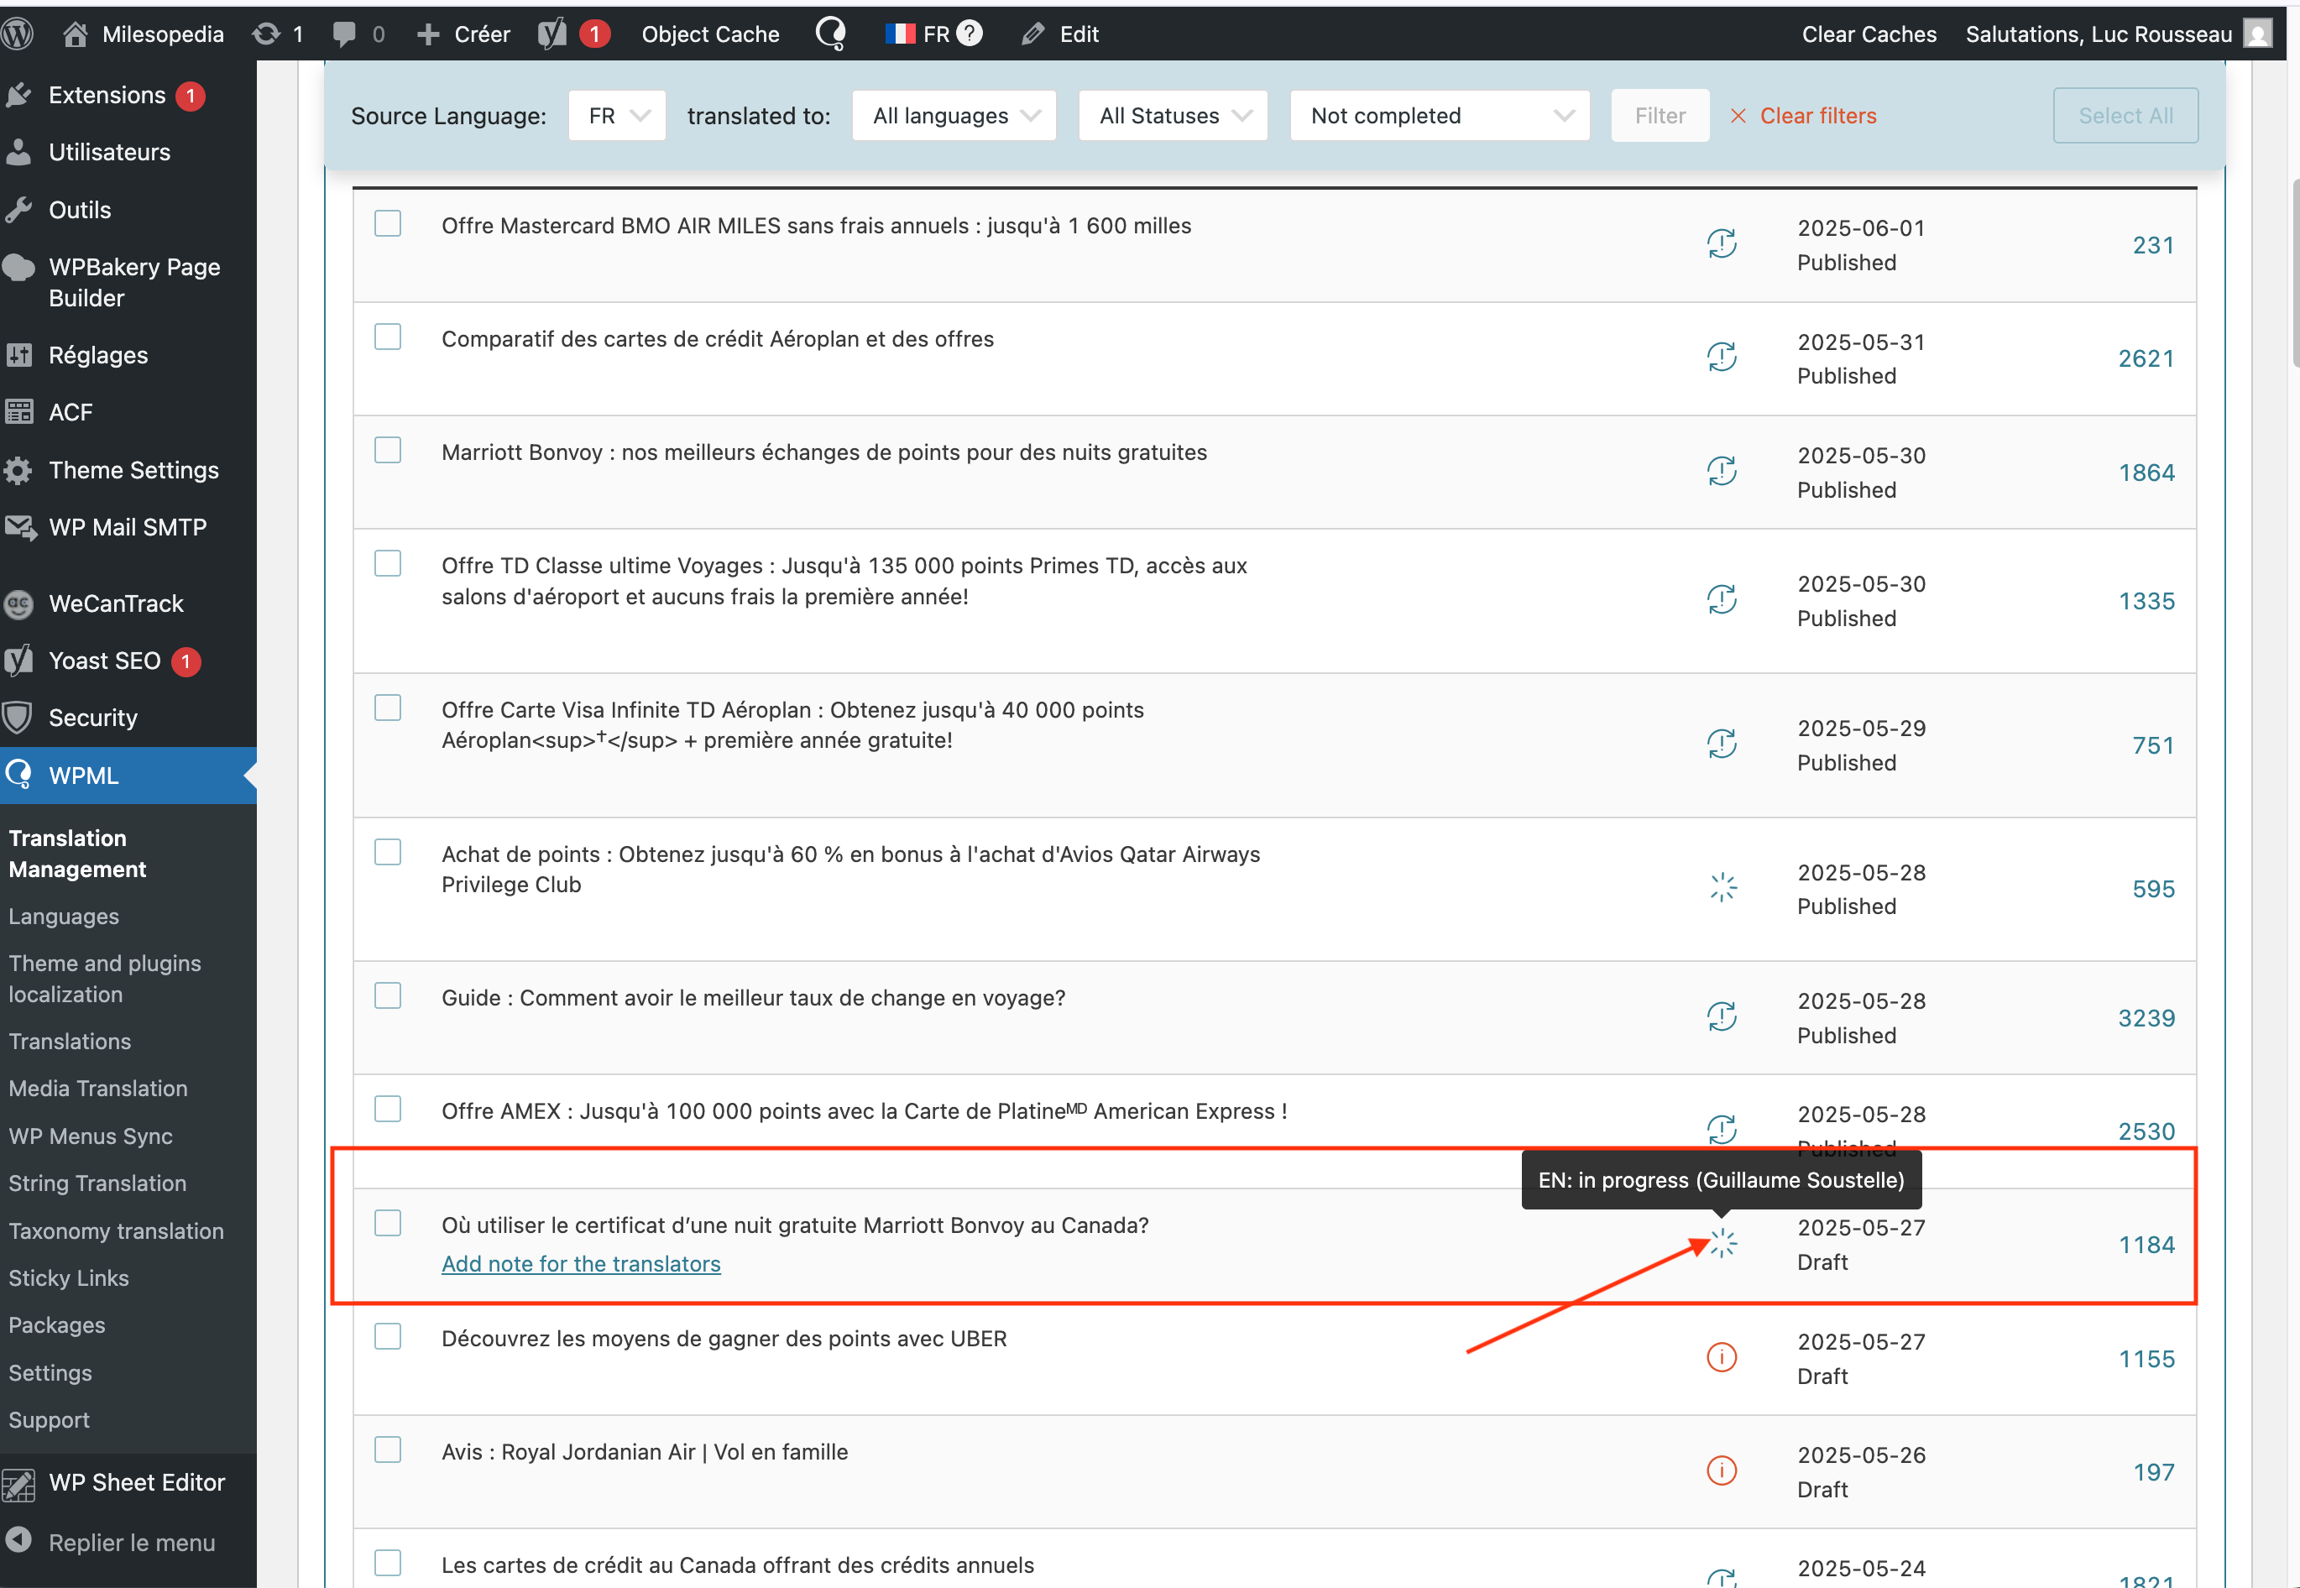
Task: Click the UBER points article title
Action: click(724, 1338)
